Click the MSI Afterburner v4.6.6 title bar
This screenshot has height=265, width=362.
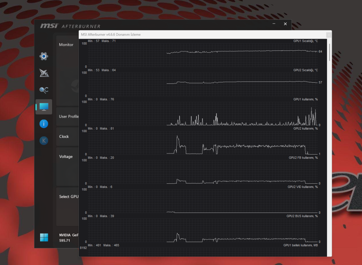tap(203, 35)
